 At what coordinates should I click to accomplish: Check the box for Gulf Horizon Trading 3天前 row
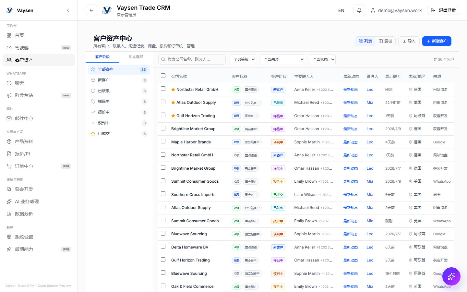coord(163,260)
